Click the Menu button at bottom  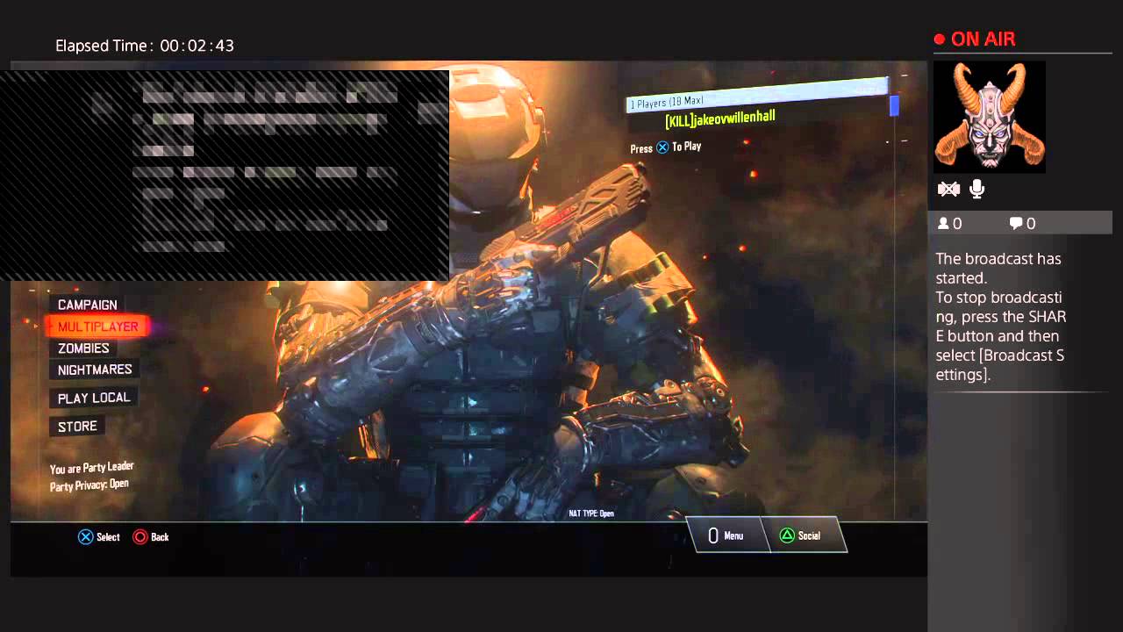(x=726, y=535)
